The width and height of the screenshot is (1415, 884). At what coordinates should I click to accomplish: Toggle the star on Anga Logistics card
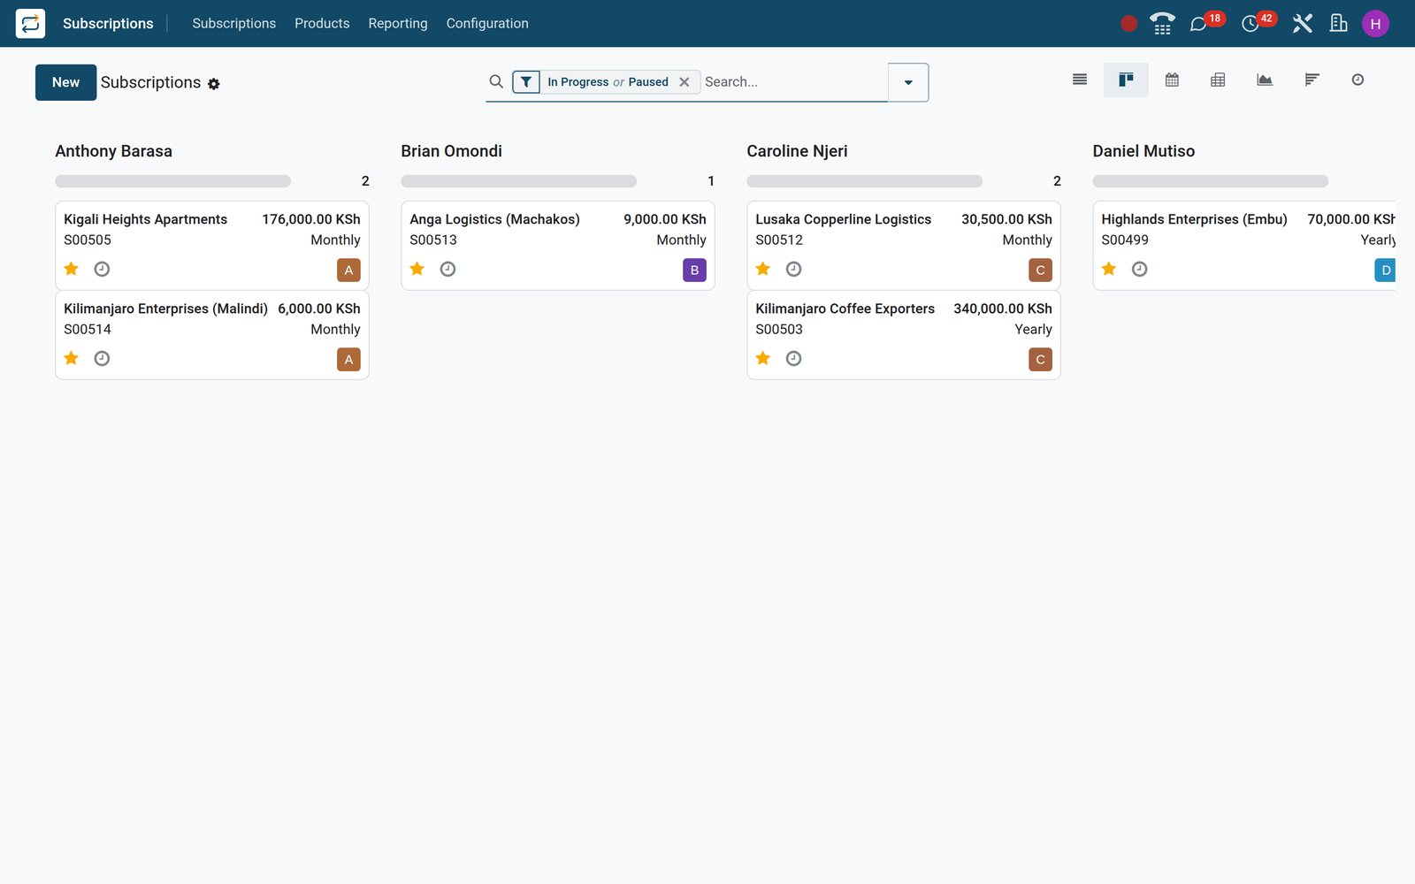(417, 269)
